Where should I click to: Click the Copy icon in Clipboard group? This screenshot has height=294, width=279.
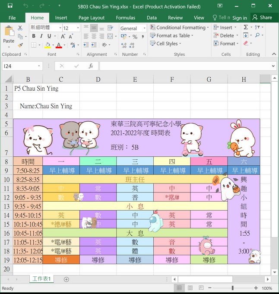click(x=20, y=36)
